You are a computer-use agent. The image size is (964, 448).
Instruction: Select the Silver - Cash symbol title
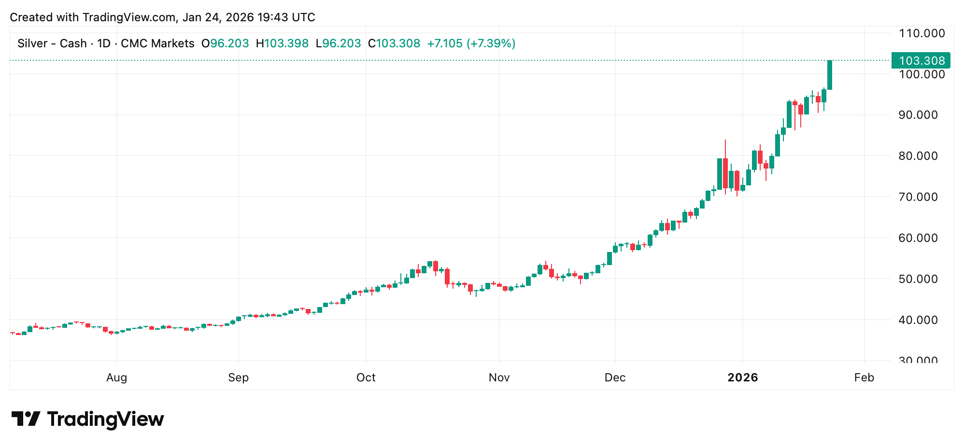tap(51, 43)
